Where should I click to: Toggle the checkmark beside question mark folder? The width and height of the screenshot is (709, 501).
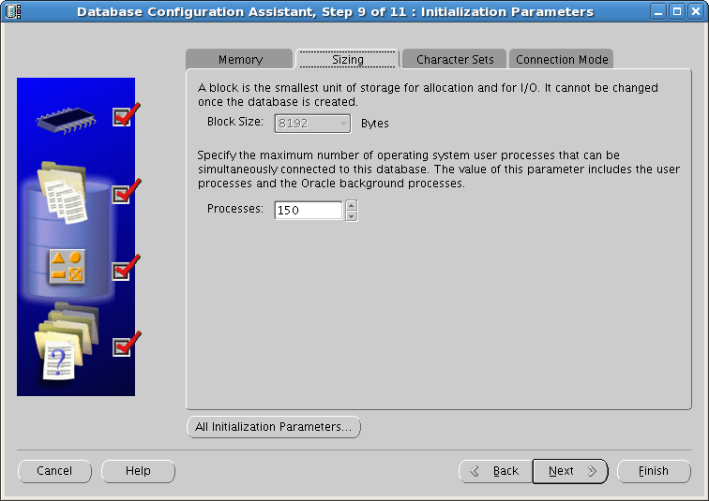pyautogui.click(x=123, y=346)
